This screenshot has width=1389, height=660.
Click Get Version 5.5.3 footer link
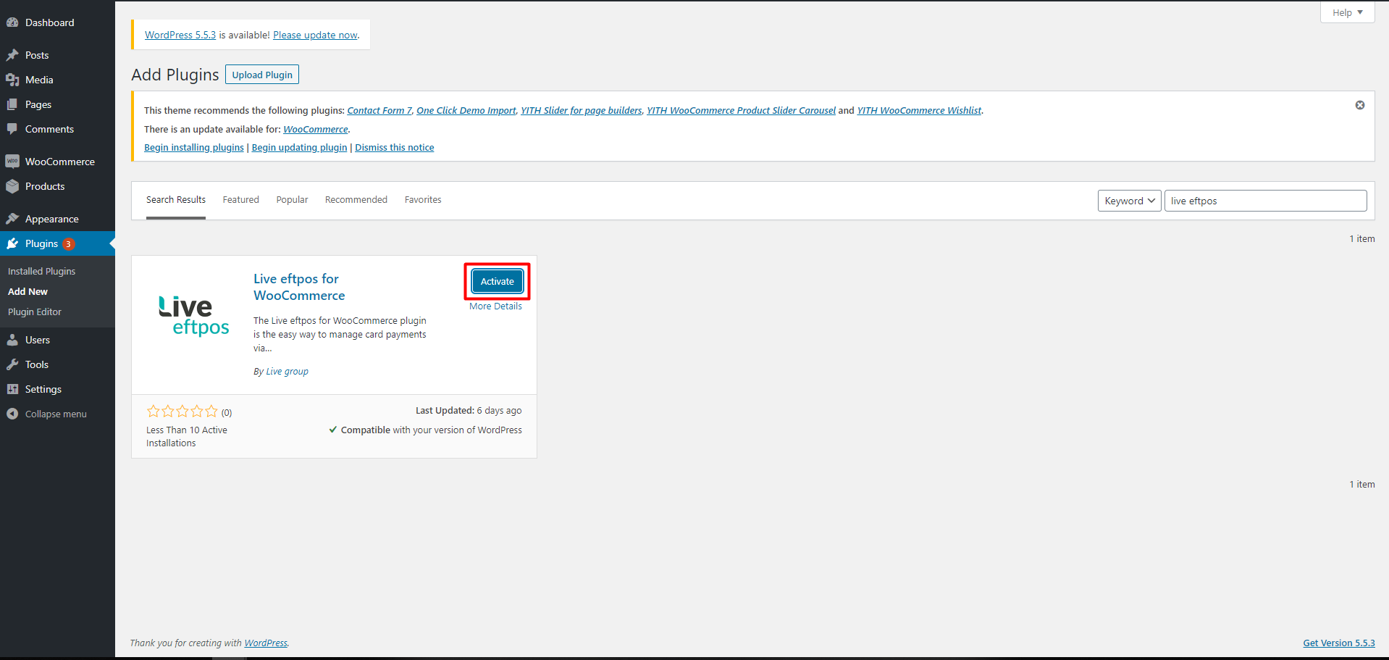pyautogui.click(x=1339, y=643)
